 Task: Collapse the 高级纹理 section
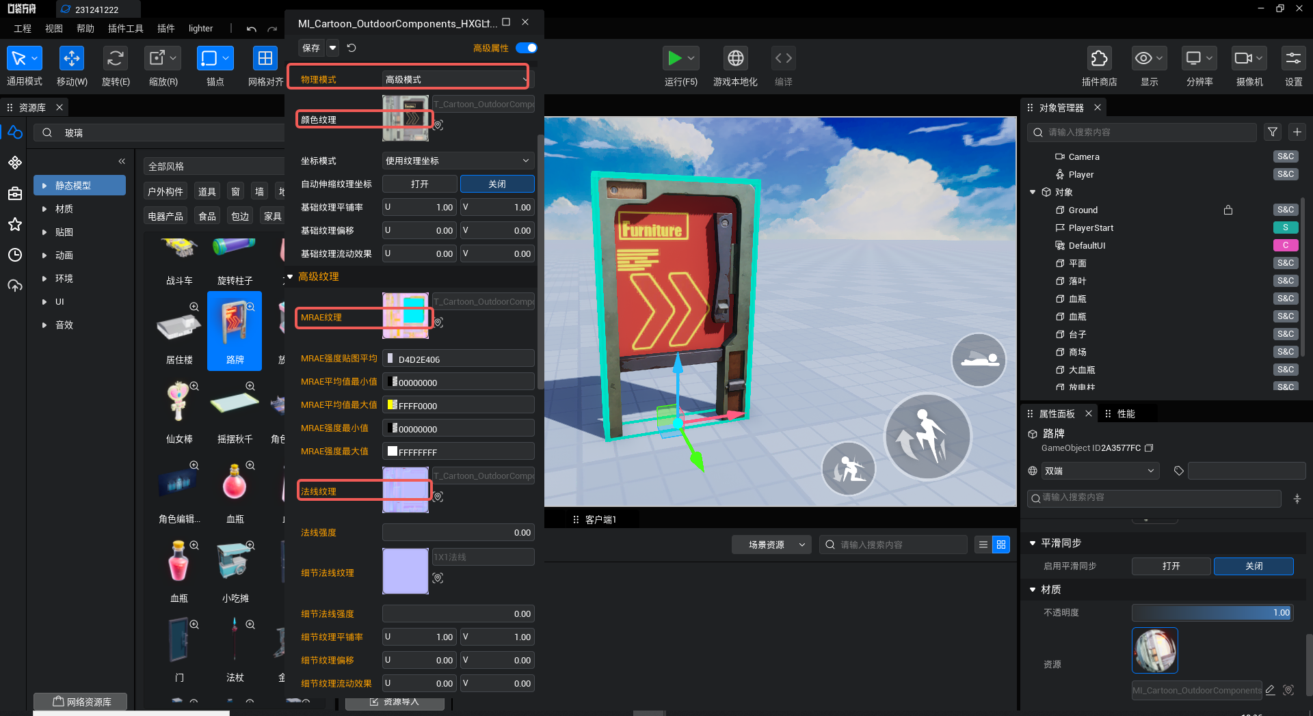[290, 276]
